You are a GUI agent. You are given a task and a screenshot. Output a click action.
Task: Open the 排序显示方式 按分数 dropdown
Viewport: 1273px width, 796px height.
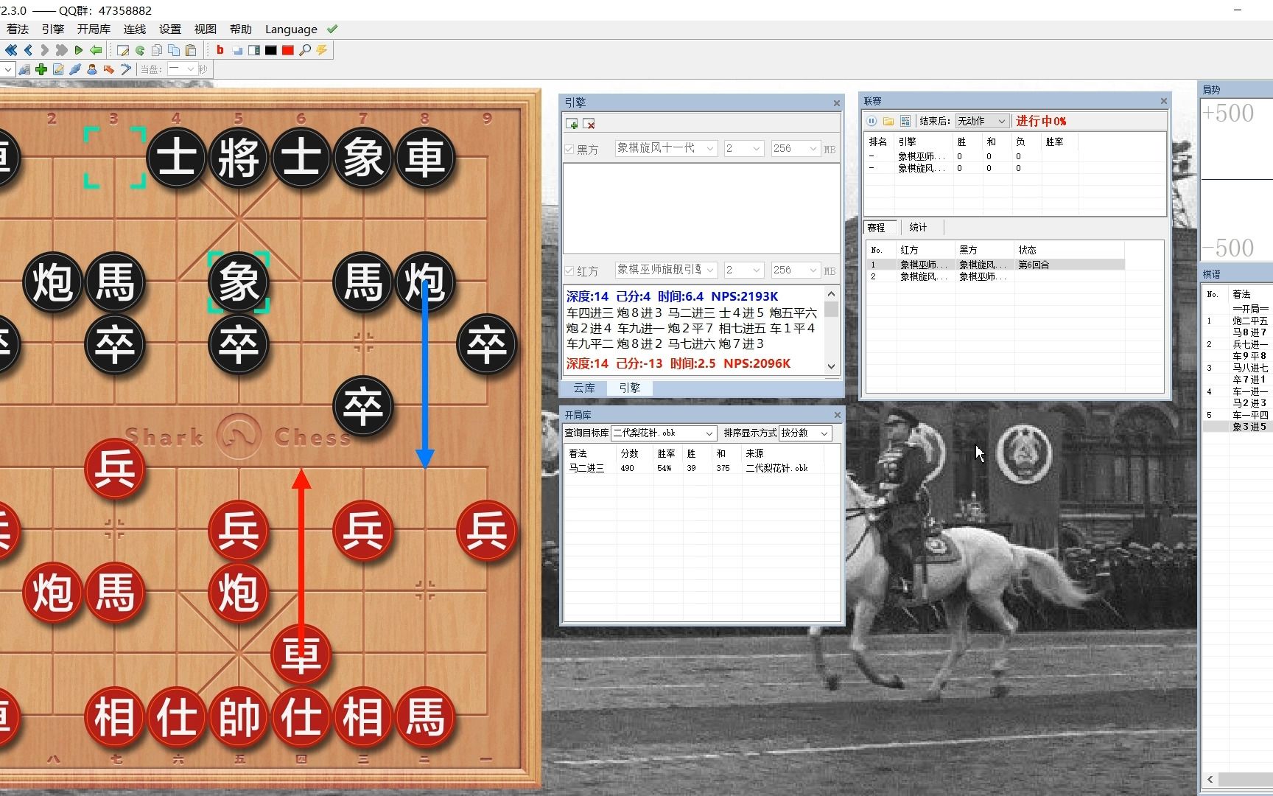pyautogui.click(x=805, y=433)
